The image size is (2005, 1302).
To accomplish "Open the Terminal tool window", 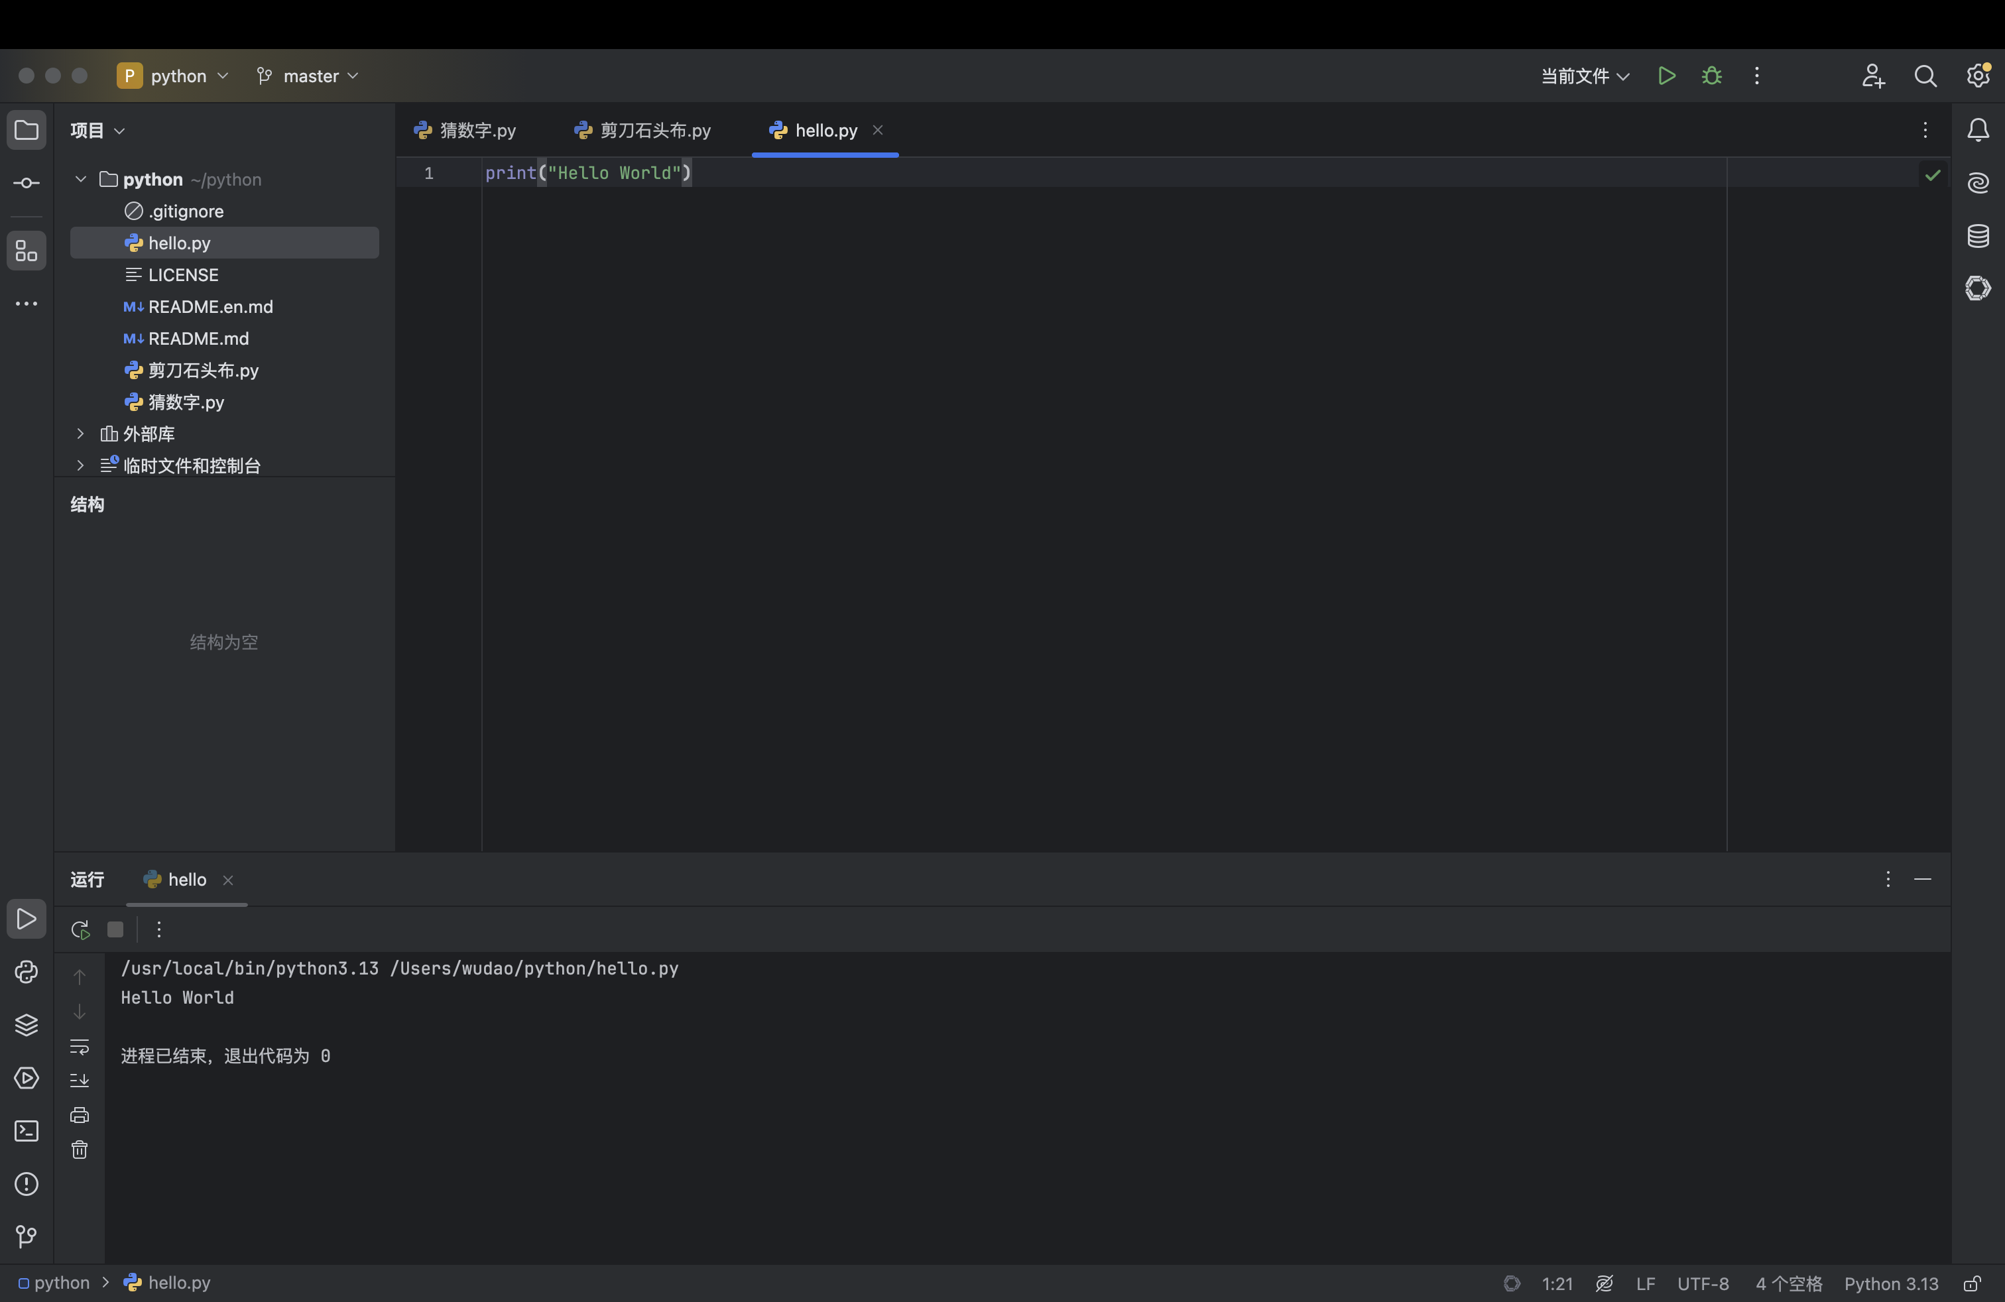I will pos(26,1131).
